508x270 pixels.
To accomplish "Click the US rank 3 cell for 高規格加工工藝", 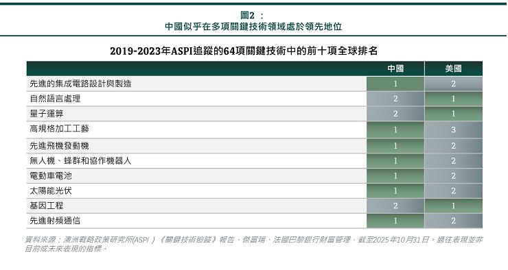I will [454, 130].
